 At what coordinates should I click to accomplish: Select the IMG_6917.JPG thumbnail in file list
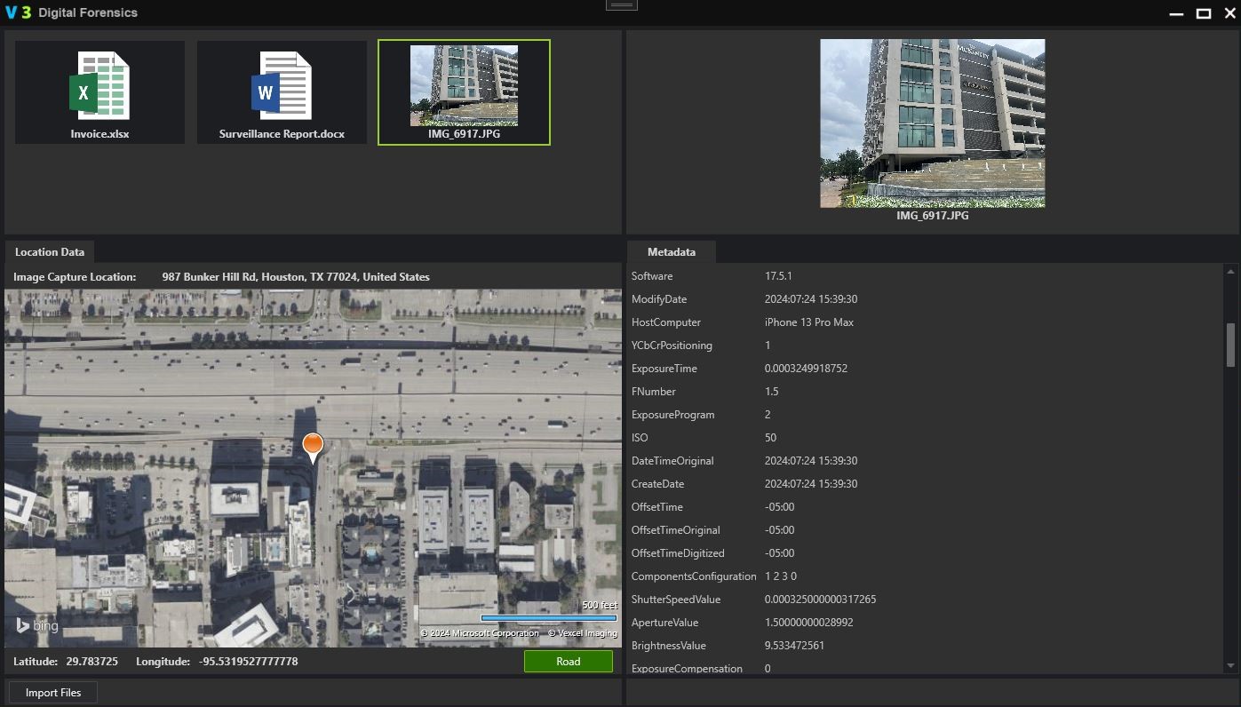pos(464,86)
